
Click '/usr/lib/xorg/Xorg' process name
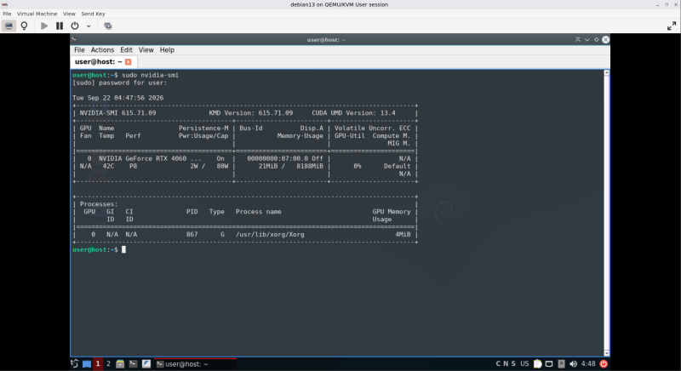[270, 234]
